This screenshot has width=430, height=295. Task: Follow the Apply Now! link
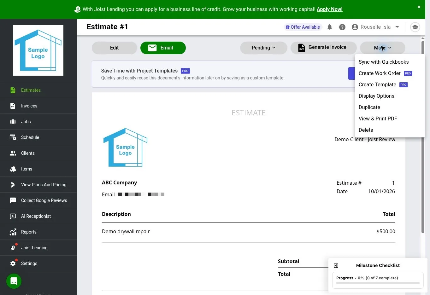pyautogui.click(x=330, y=9)
